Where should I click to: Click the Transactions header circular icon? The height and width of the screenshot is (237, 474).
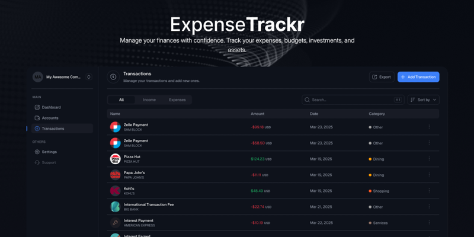(x=113, y=76)
